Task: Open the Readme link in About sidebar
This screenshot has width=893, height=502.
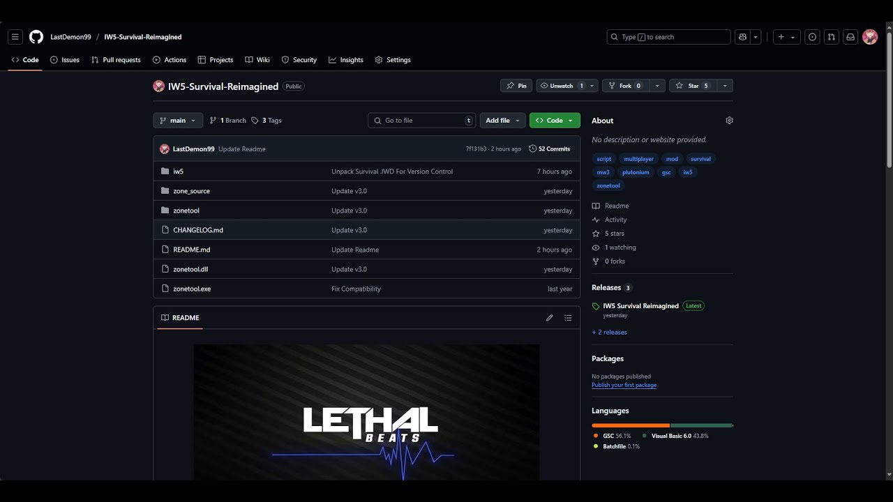Action: (610, 206)
